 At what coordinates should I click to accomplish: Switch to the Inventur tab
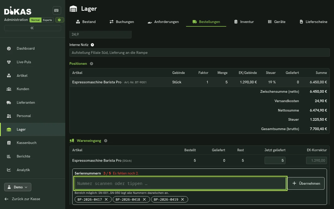pos(244,22)
